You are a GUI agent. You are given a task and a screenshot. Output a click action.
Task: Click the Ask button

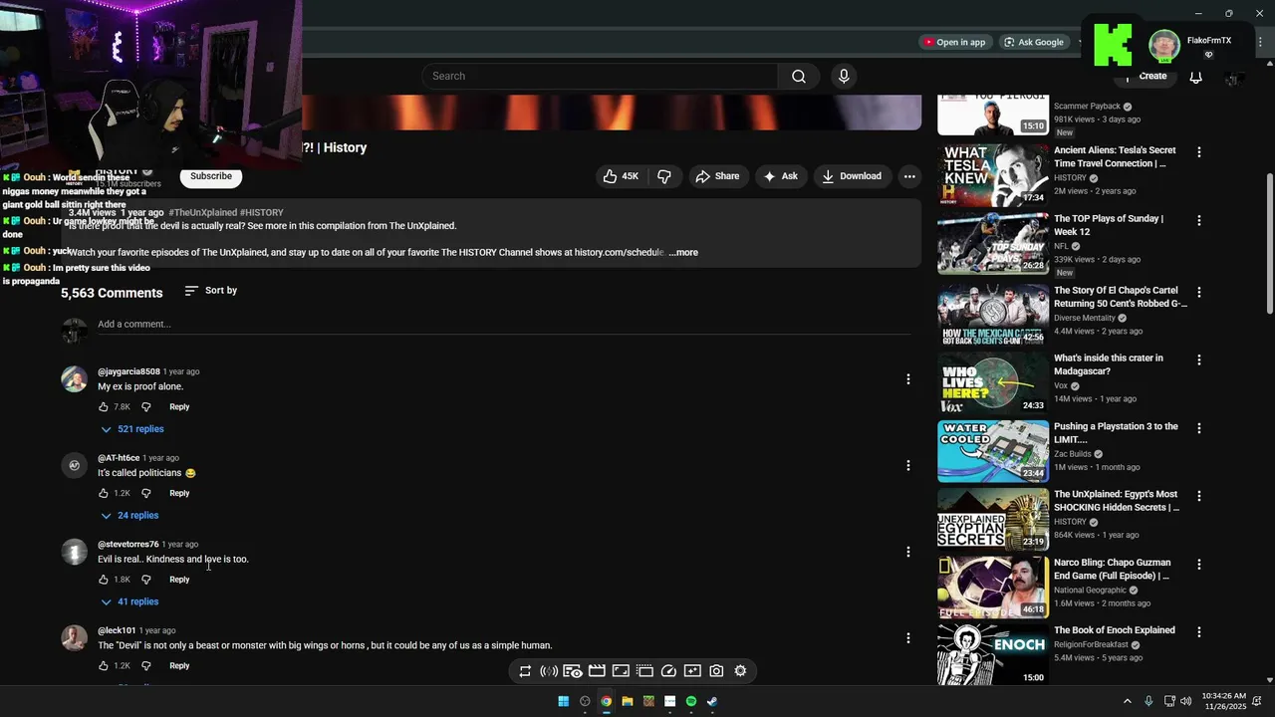click(780, 176)
